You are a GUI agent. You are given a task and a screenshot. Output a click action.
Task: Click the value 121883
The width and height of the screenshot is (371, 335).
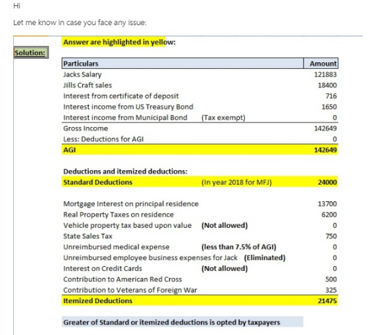[325, 74]
